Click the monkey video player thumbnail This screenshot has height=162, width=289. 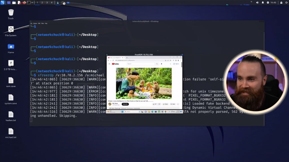[144, 83]
